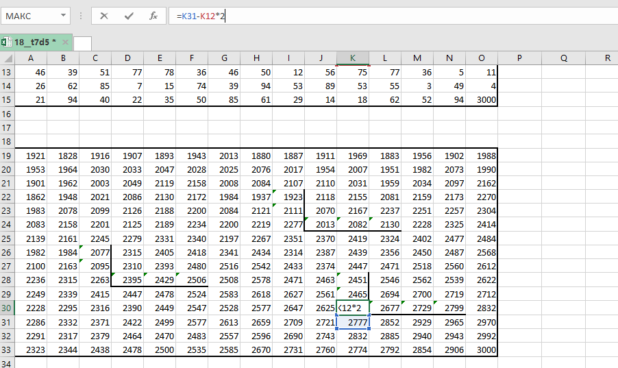Viewport: 618px width, 368px height.
Task: Select row 19 header
Action: pyautogui.click(x=8, y=156)
